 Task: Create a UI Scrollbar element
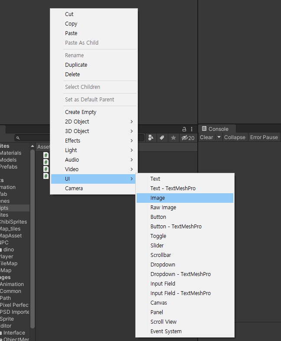click(185, 255)
